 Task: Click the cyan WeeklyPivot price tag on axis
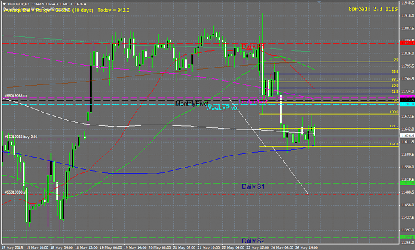pos(407,104)
